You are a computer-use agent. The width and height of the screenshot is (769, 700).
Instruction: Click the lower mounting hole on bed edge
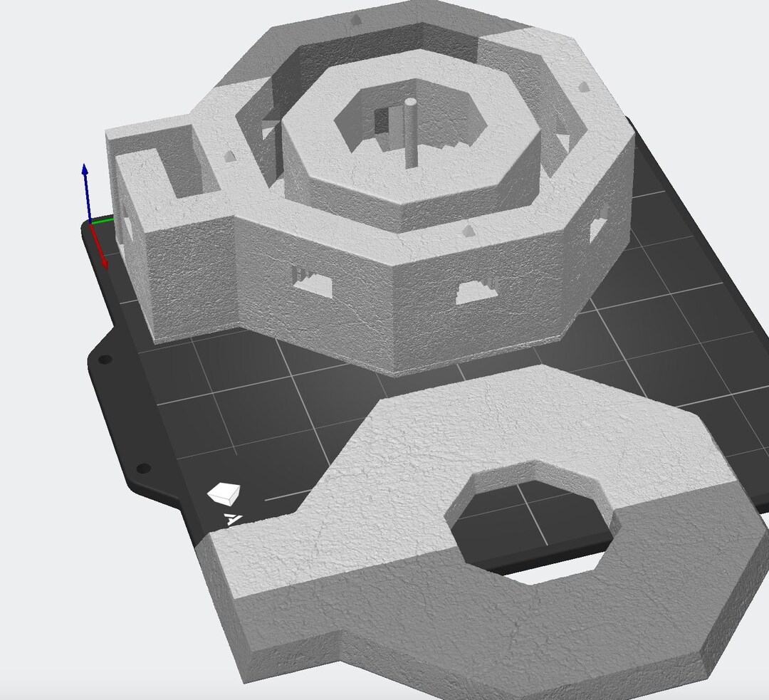(x=142, y=469)
